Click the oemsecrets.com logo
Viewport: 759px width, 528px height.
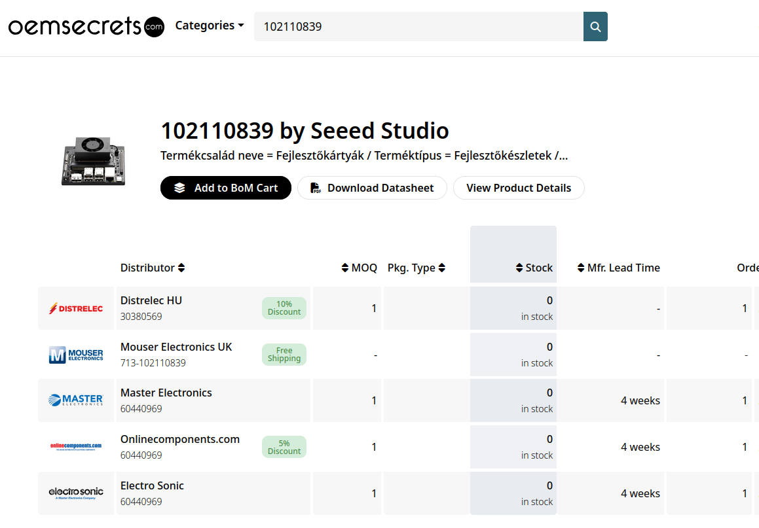[x=86, y=26]
